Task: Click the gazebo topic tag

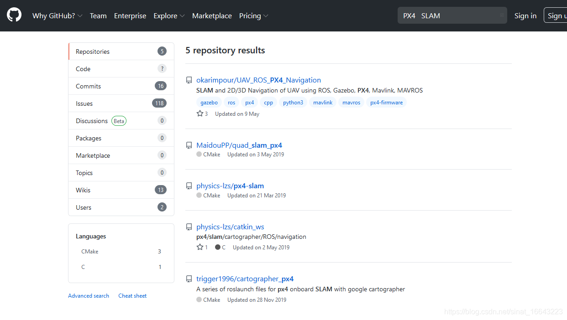Action: click(x=209, y=103)
